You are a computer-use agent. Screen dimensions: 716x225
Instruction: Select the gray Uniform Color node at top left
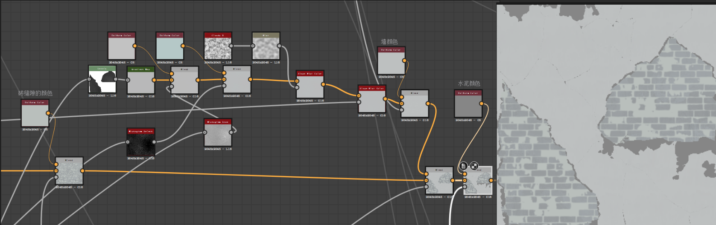coord(122,46)
